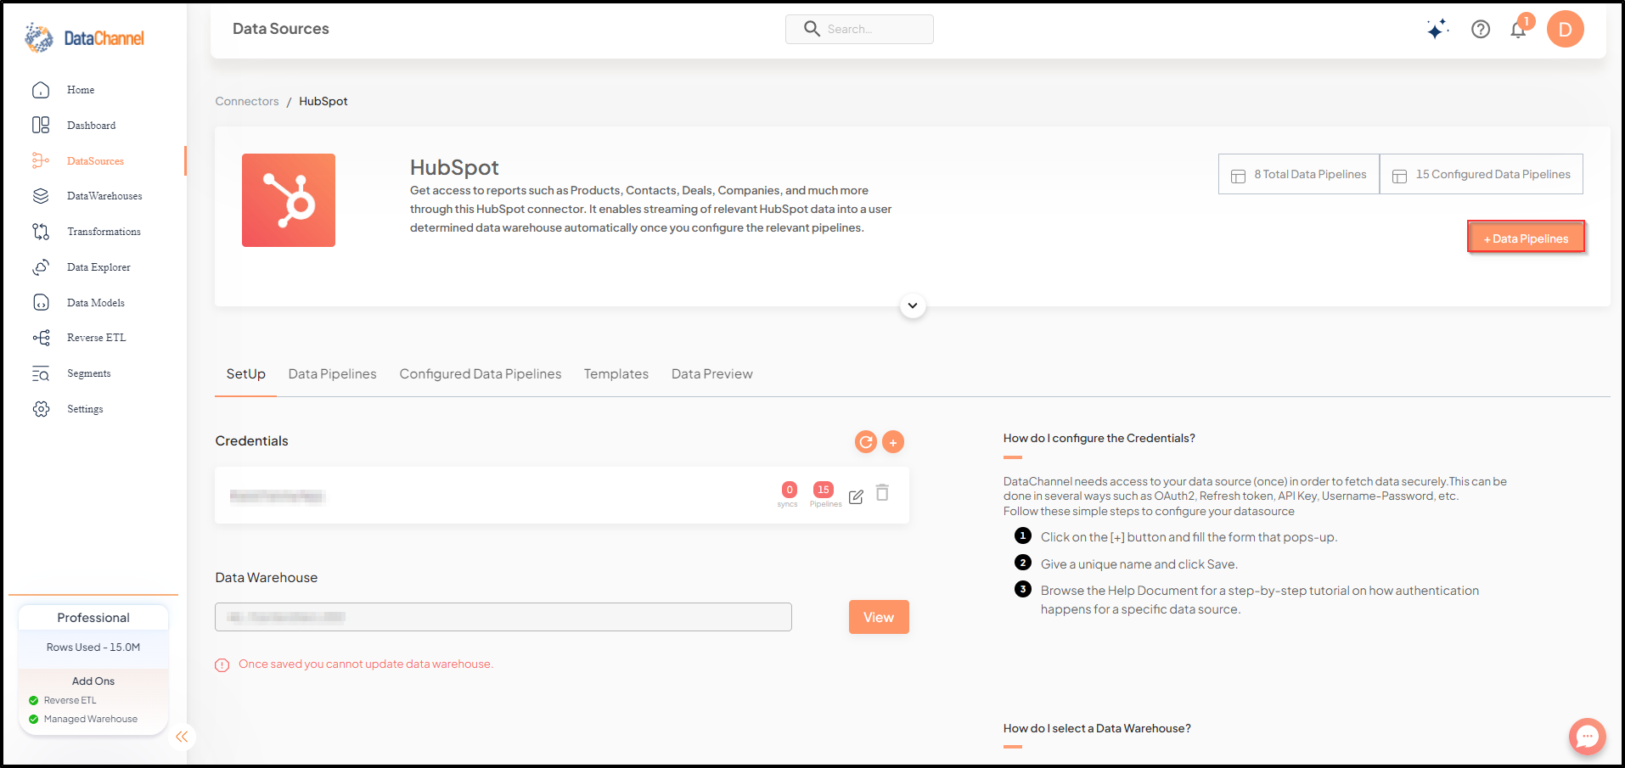Open the Segments sidebar icon
This screenshot has height=768, width=1625.
[41, 373]
